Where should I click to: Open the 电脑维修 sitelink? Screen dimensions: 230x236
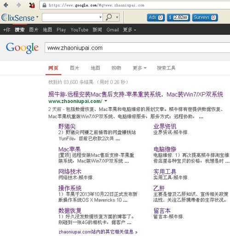point(165,149)
